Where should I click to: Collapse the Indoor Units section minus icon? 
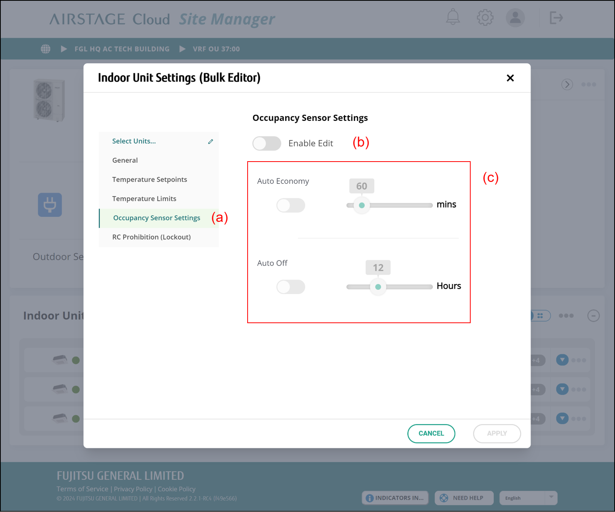593,316
